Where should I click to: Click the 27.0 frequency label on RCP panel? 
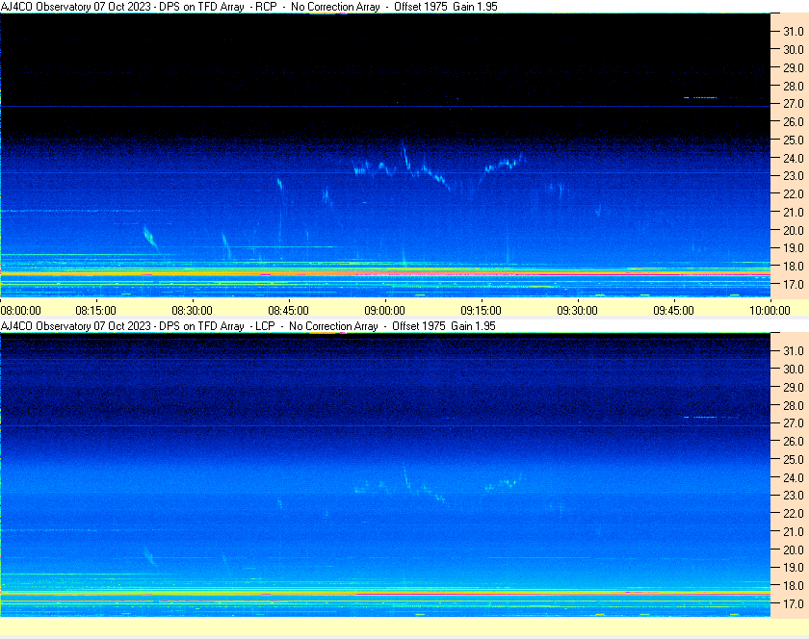pos(794,104)
